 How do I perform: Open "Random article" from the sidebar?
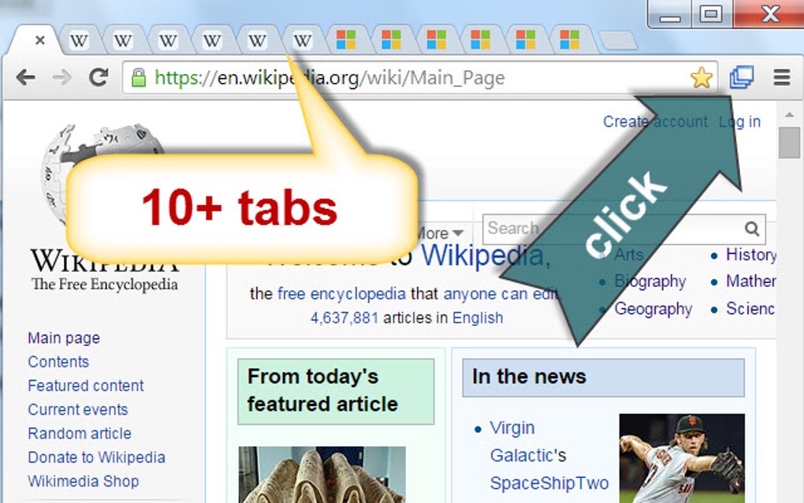(x=79, y=434)
